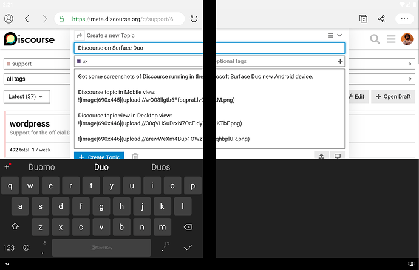Screen dimensions: 419x270
Task: Tap the g key
Action: pos(101,206)
